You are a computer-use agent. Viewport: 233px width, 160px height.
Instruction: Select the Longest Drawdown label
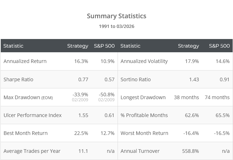[143, 97]
